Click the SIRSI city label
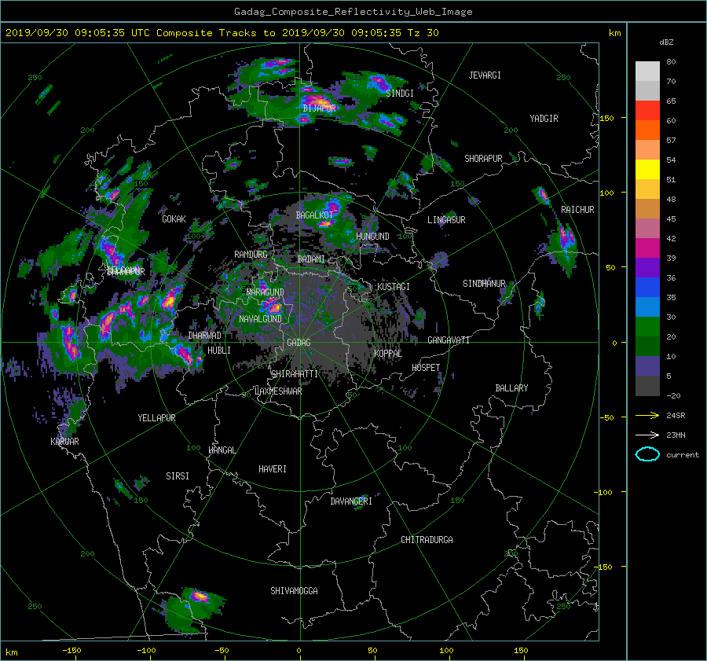 178,476
